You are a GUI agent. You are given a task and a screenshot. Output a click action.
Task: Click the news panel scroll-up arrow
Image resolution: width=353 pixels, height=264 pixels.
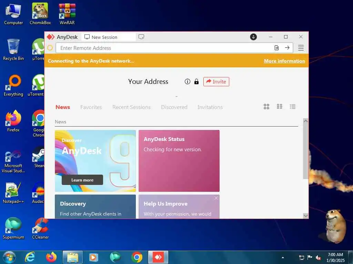click(x=305, y=121)
